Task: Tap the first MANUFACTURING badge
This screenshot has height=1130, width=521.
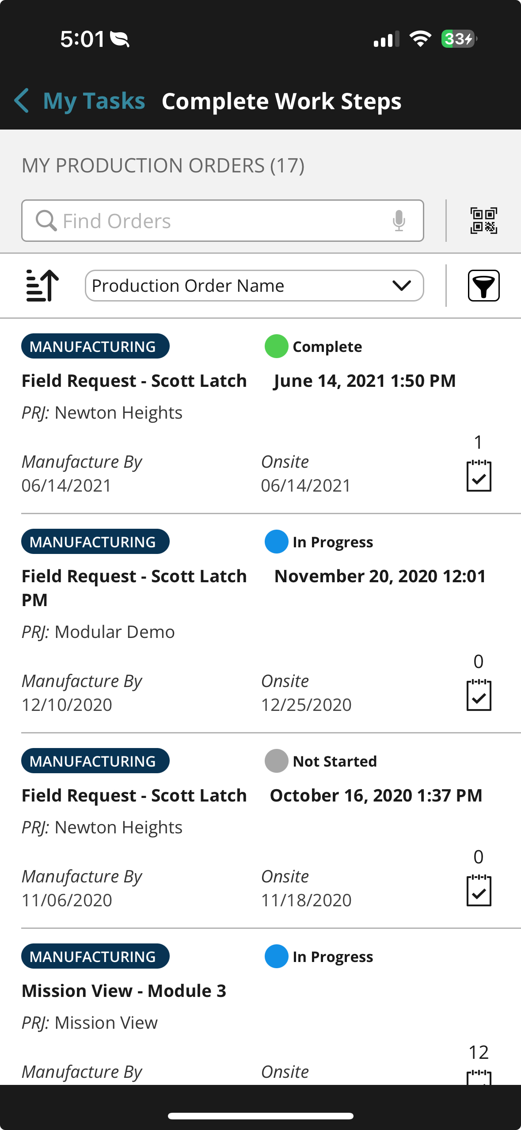Action: pos(95,347)
